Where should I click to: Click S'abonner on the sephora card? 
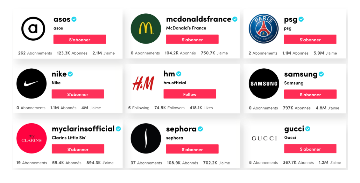[x=192, y=149]
